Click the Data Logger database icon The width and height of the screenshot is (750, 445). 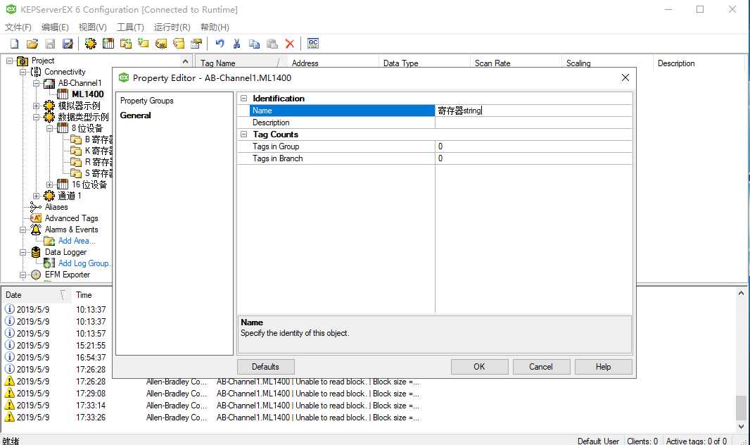(x=36, y=252)
